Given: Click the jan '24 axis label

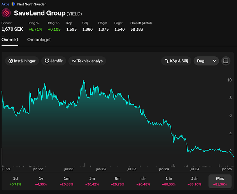Looking at the screenshot, I should click(x=164, y=169).
